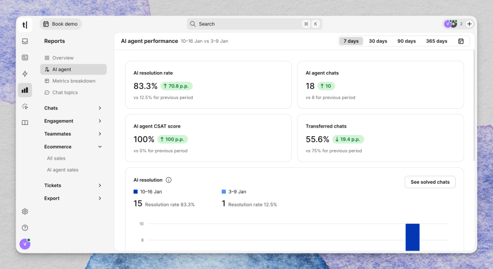Click See solved chats button
The width and height of the screenshot is (493, 269).
point(430,182)
